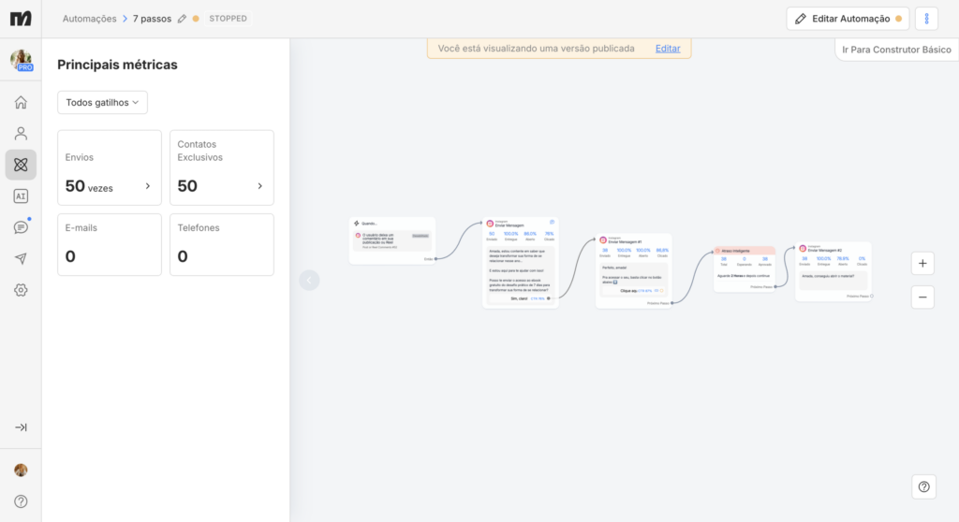Expand the sidebar with the arrow icon
959x522 pixels.
[21, 428]
